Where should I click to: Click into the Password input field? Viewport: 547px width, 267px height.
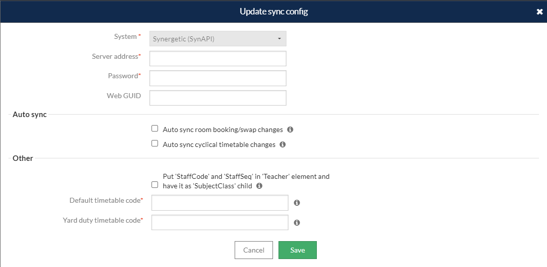(218, 78)
